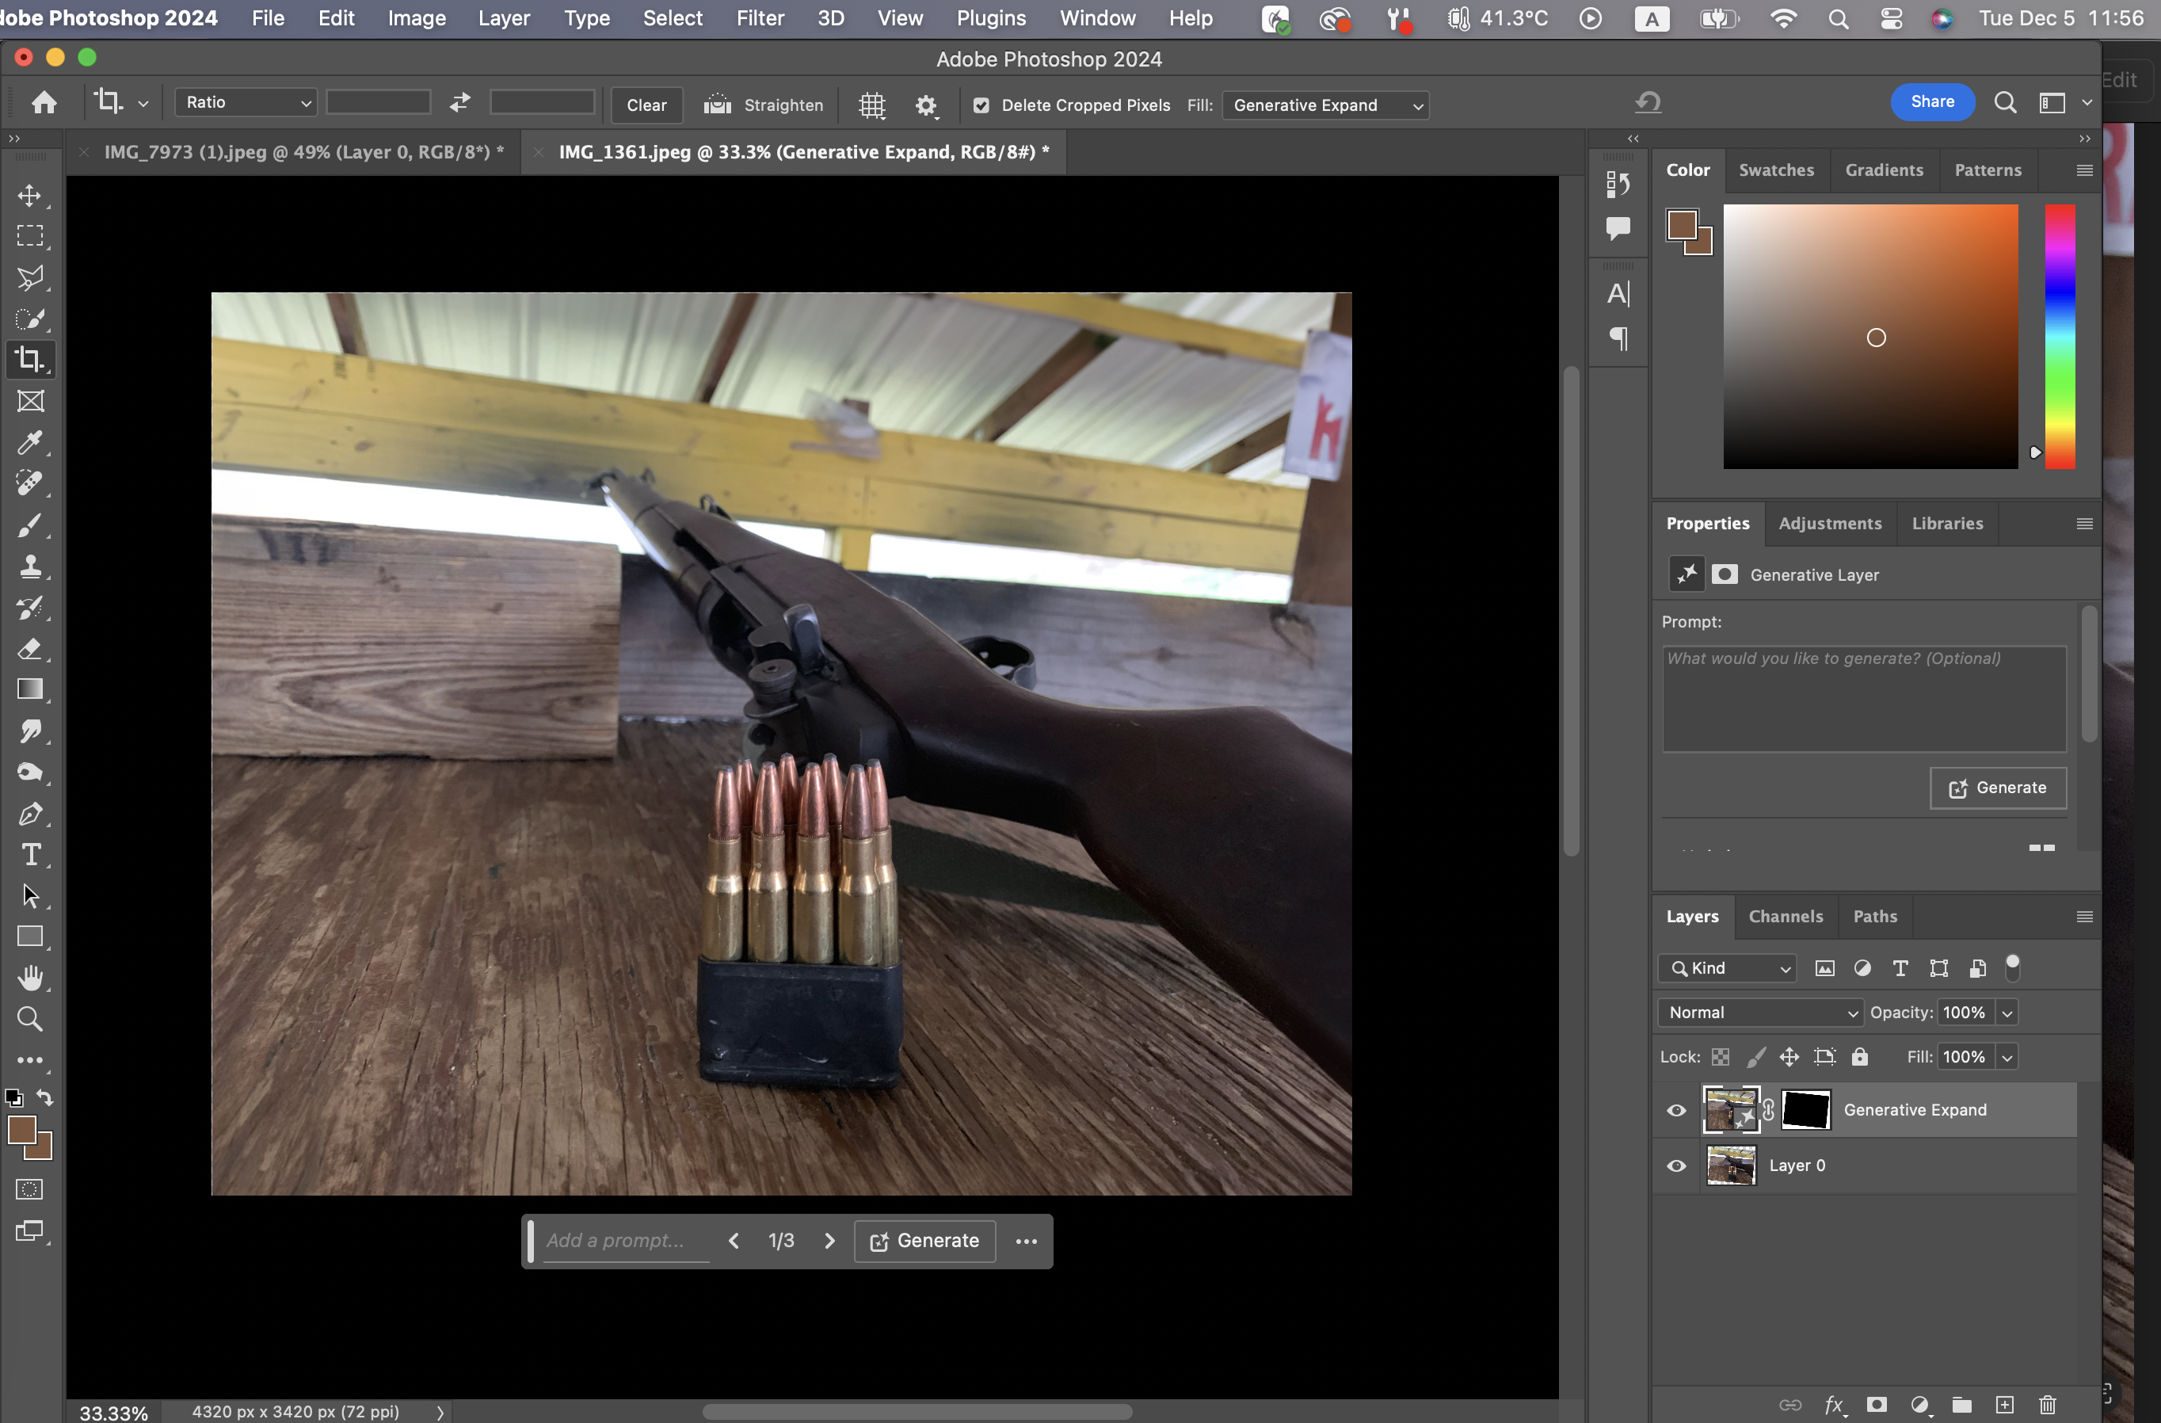Viewport: 2161px width, 1423px height.
Task: Click the Share button
Action: click(1932, 101)
